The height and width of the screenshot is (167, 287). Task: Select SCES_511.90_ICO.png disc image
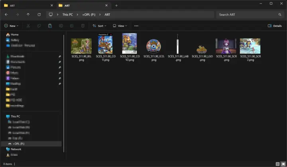click(x=154, y=50)
